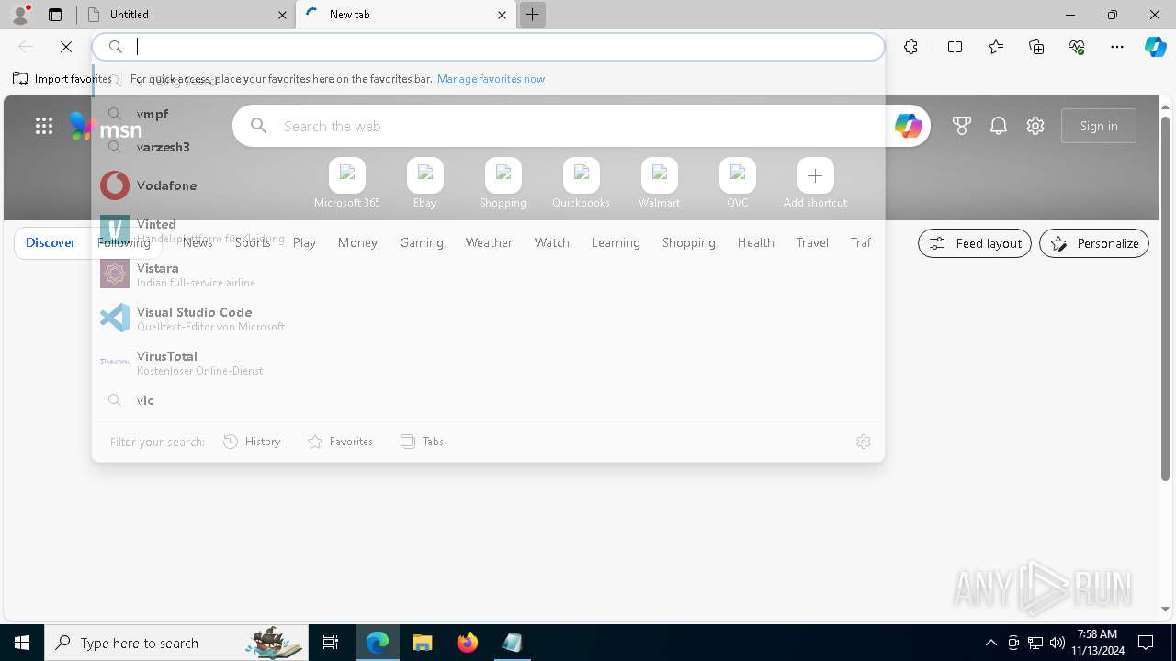1176x661 pixels.
Task: Close the New tab tab
Action: click(502, 15)
